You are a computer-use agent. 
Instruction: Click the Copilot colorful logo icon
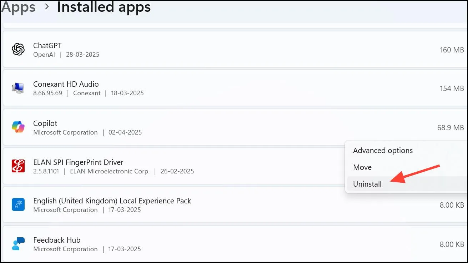[x=18, y=127]
